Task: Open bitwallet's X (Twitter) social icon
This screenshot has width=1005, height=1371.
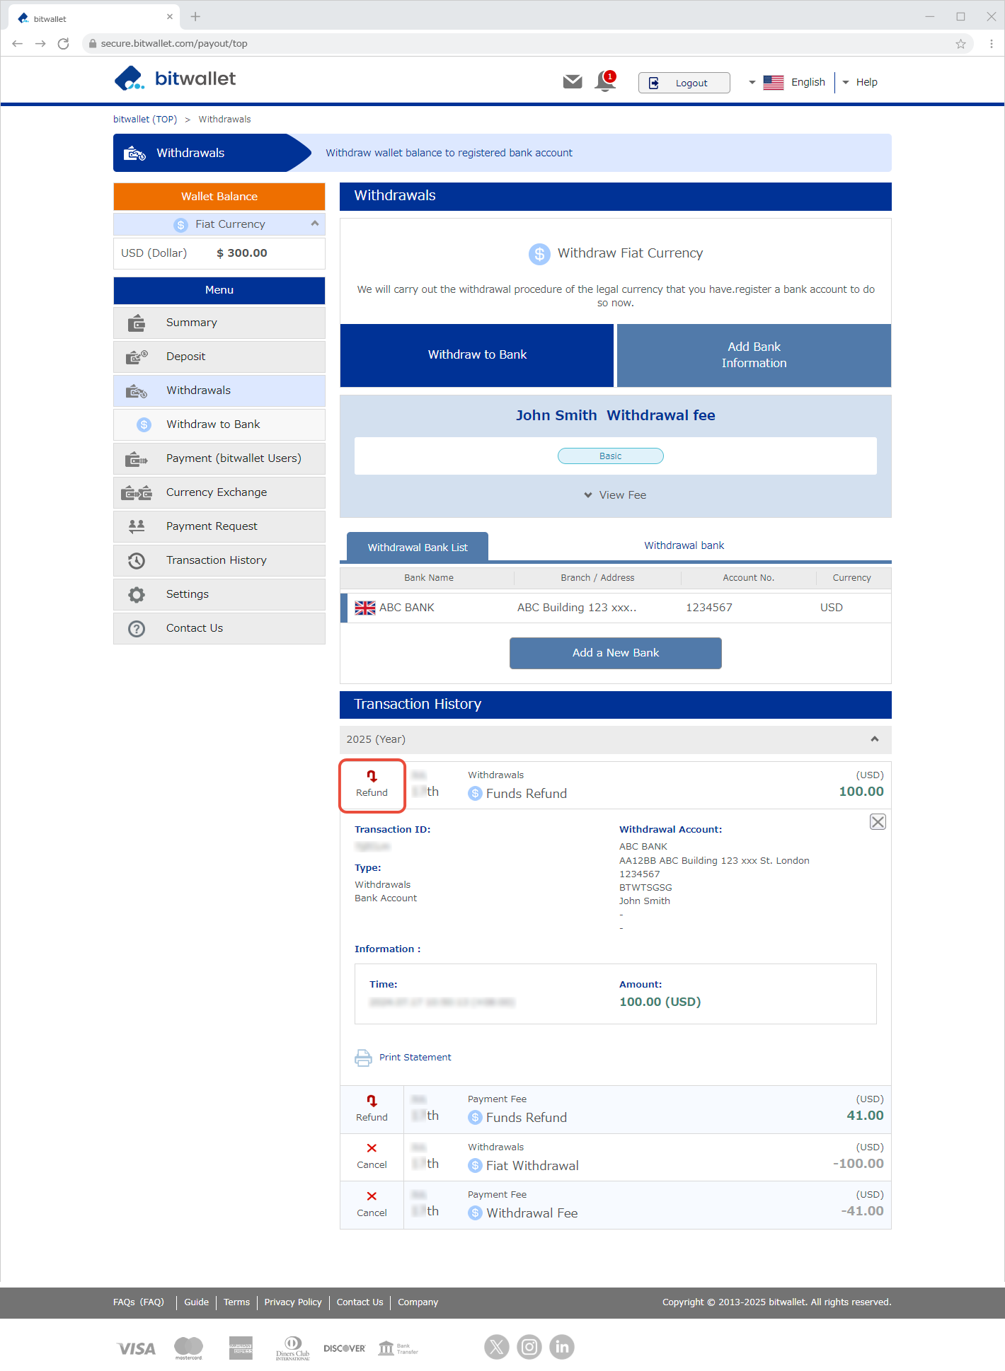Action: click(496, 1347)
